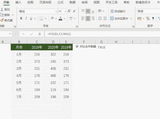Image resolution: width=160 pixels, height=119 pixels.
Task: Align text to vertical middle
Action: click(88, 11)
